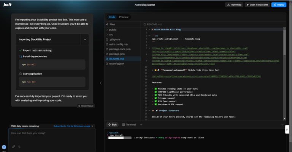
Task: Click the RSS Feed support checkmark emoji
Action: [156, 101]
